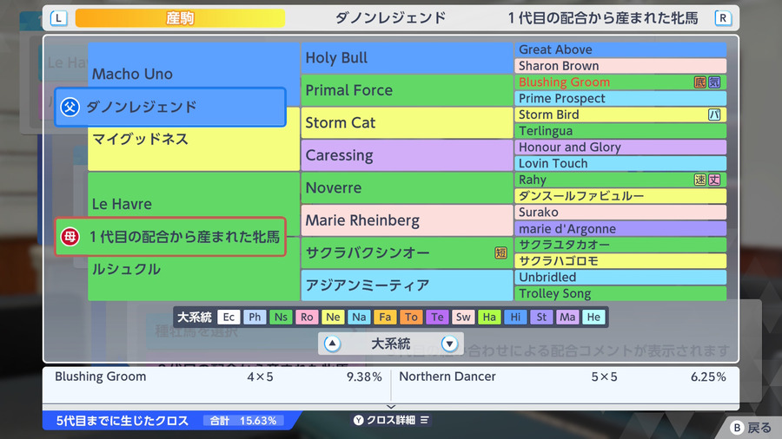Click the 短 badge on サクラバクシンオー

(x=500, y=252)
